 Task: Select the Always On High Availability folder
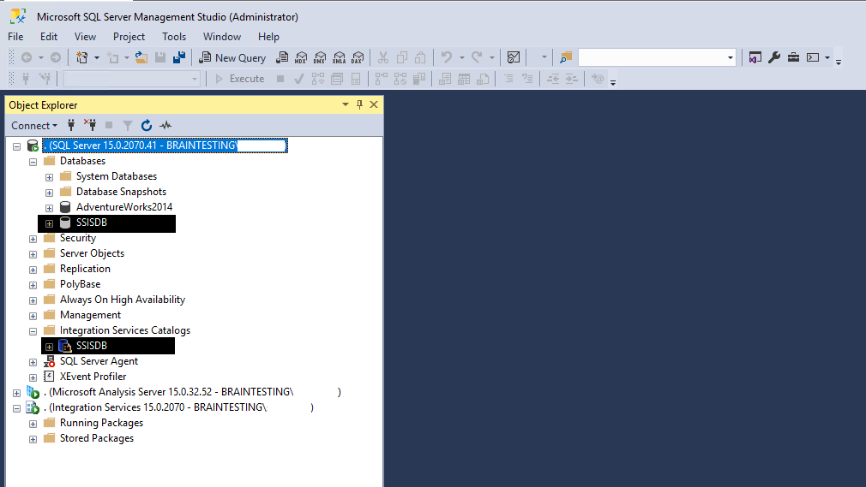123,300
